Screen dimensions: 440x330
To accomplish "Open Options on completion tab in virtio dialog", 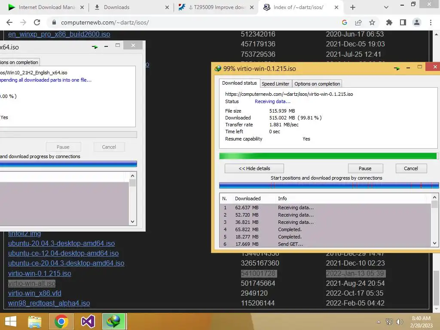I will click(x=317, y=84).
